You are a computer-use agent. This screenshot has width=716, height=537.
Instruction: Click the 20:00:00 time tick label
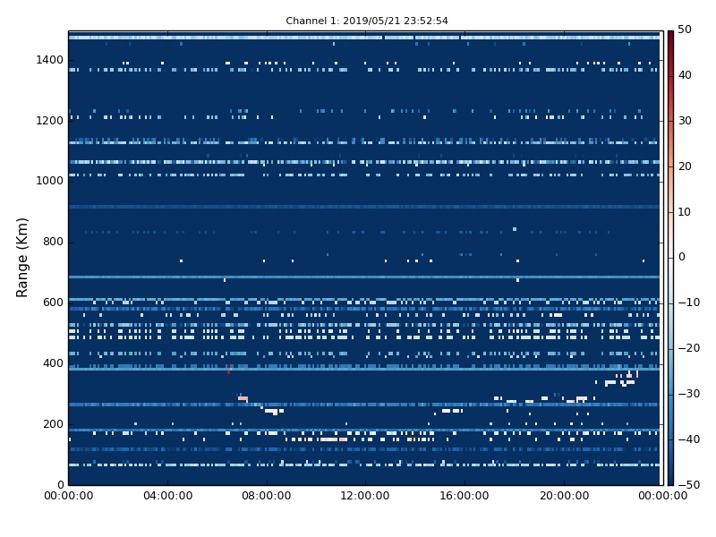click(x=564, y=496)
